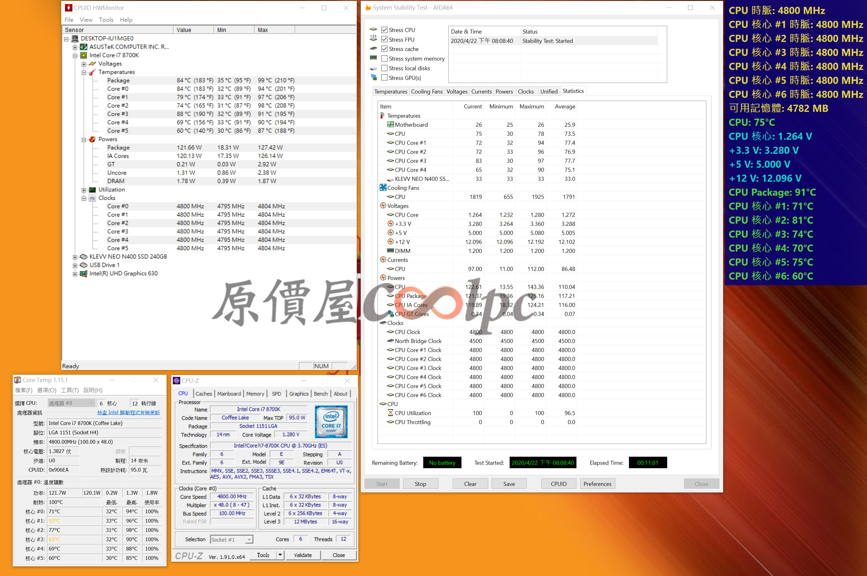
Task: Open the 選項(O) menu in Core Temp
Action: 47,390
